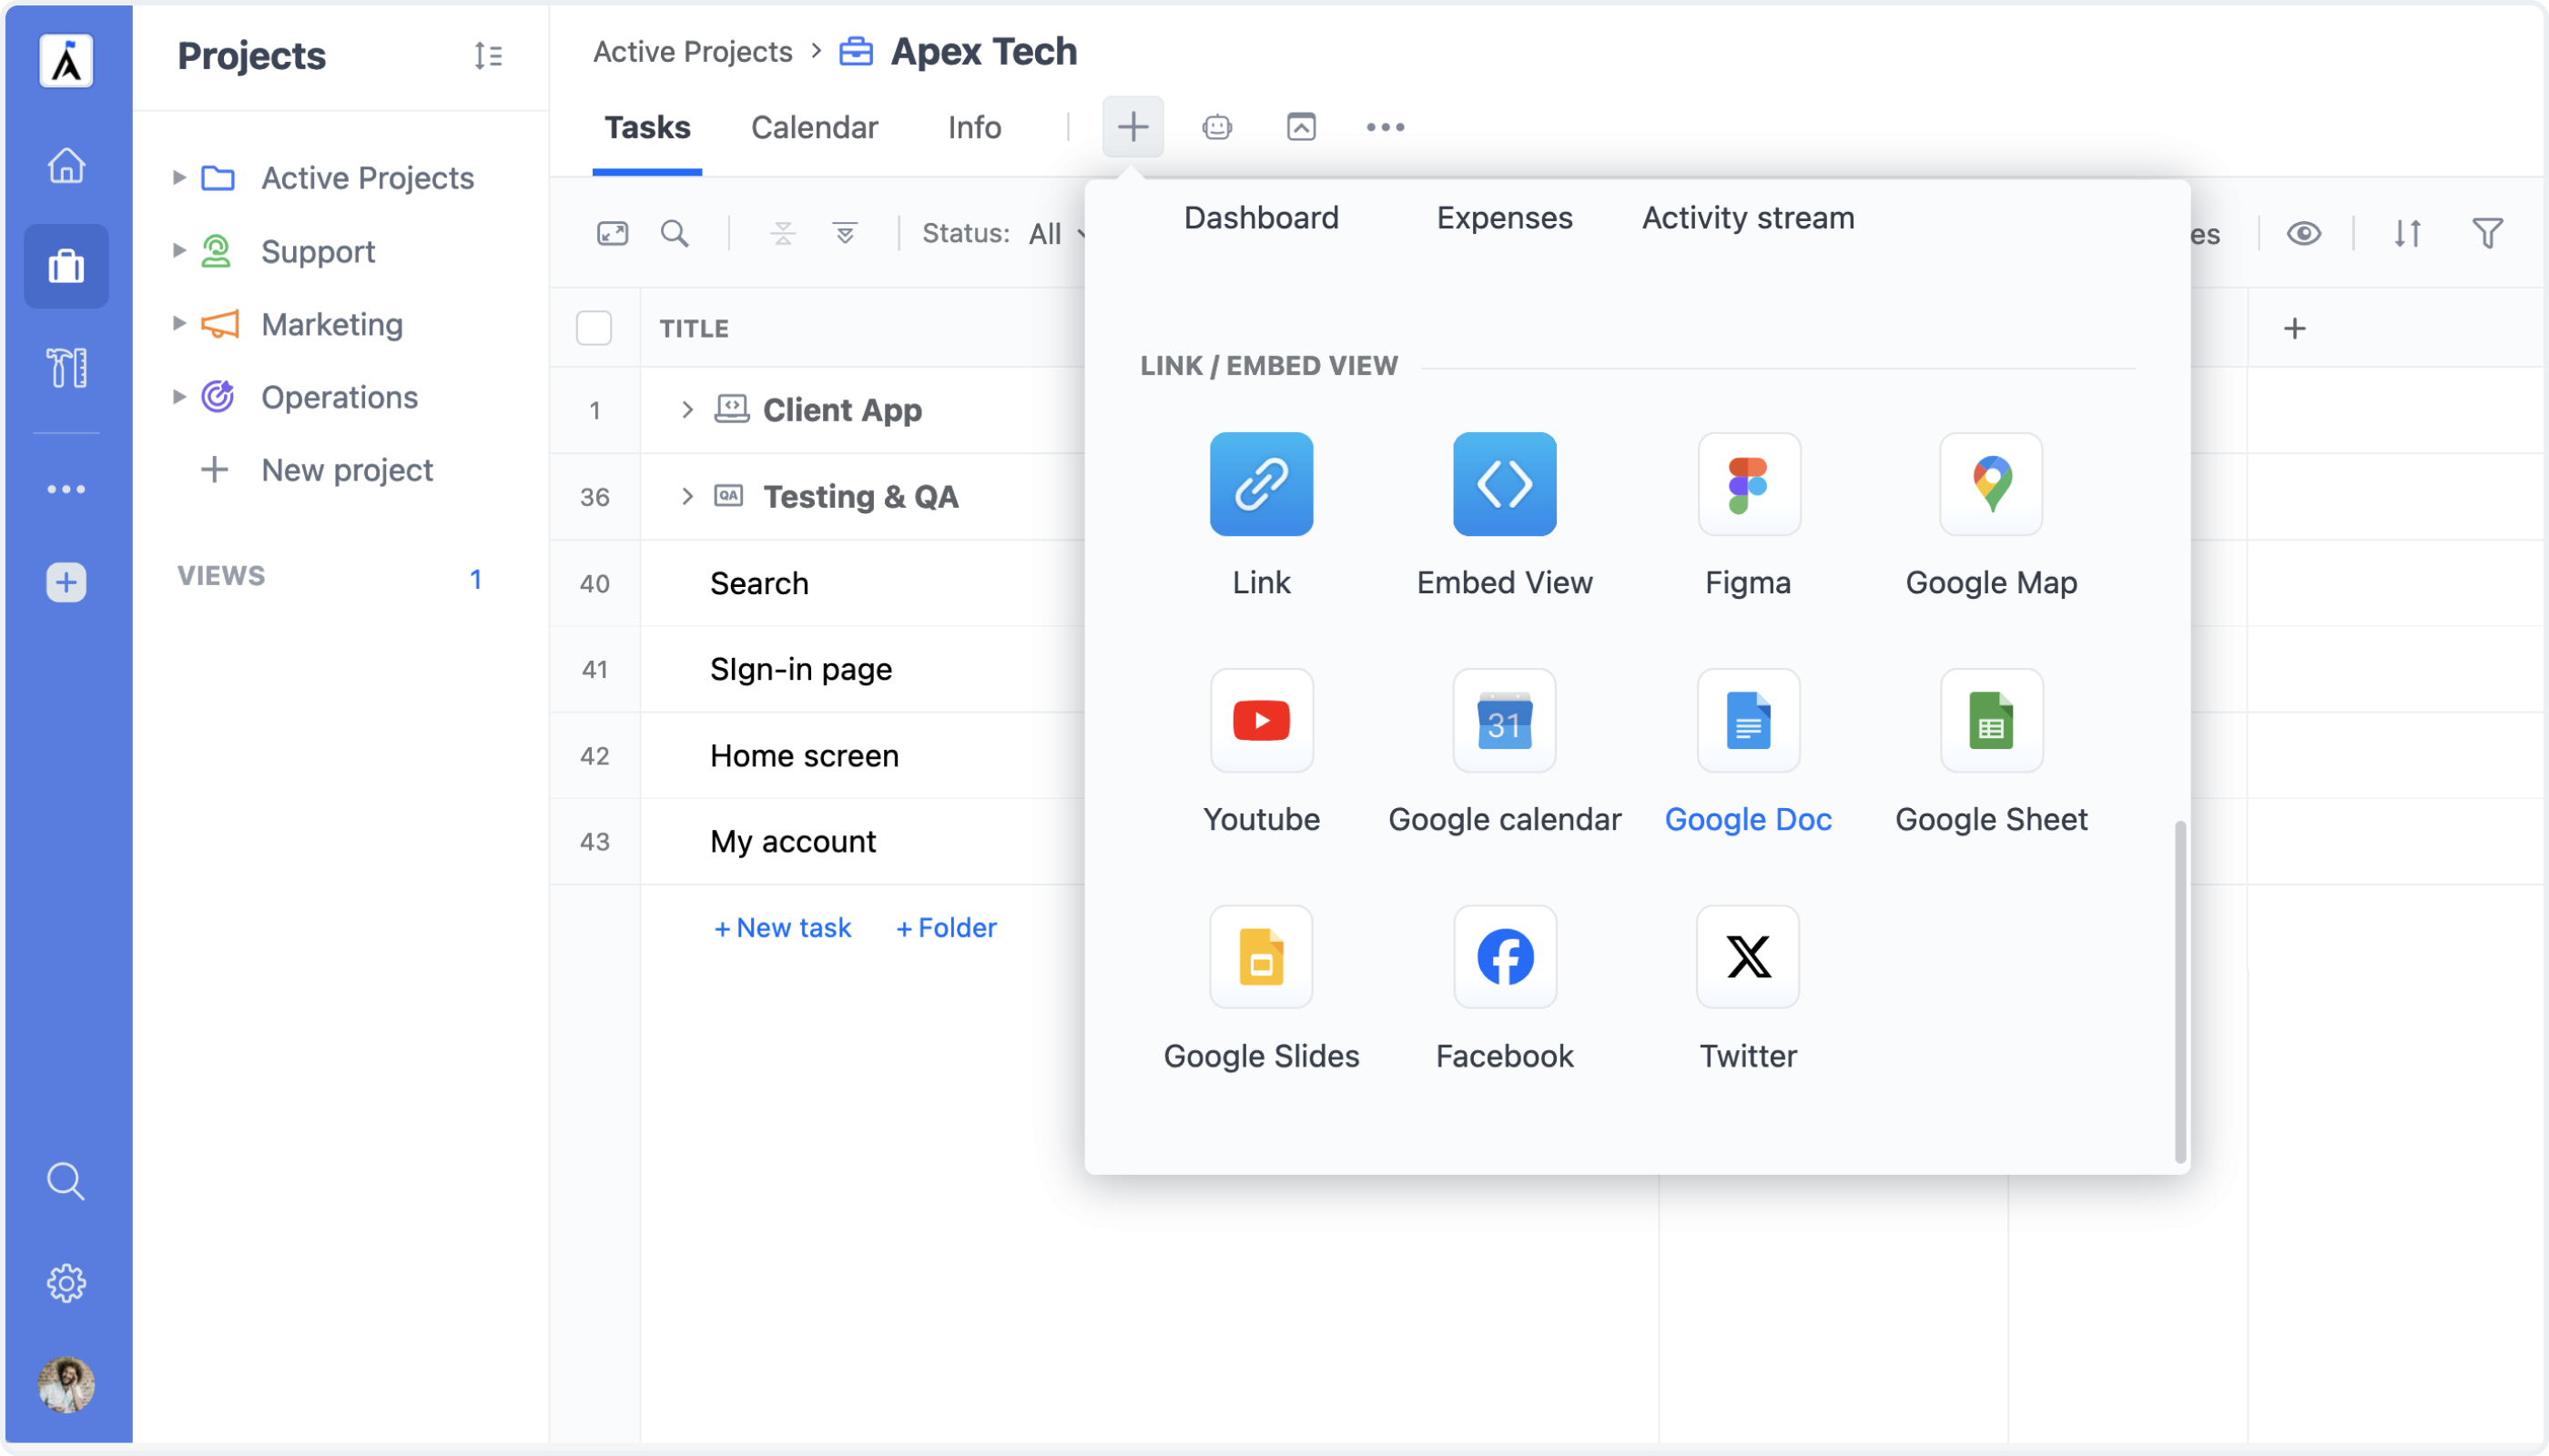Click the filter funnel icon
This screenshot has width=2549, height=1456.
(x=2488, y=233)
